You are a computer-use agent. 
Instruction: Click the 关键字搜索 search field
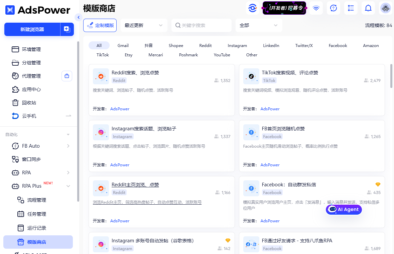tap(201, 25)
